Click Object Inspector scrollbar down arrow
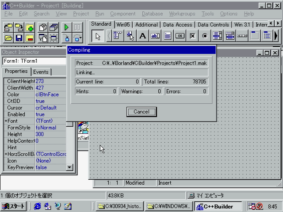Screen dimensions: 283x212 click(x=69, y=167)
